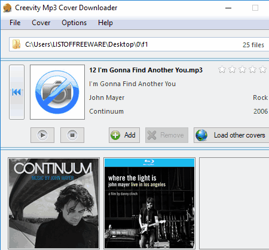Viewport: 269px width, 250px height.
Task: Click the no-cover camera placeholder image
Action: pyautogui.click(x=57, y=92)
